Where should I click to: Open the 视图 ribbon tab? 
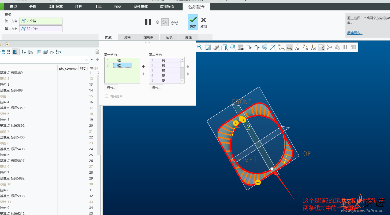(x=118, y=7)
